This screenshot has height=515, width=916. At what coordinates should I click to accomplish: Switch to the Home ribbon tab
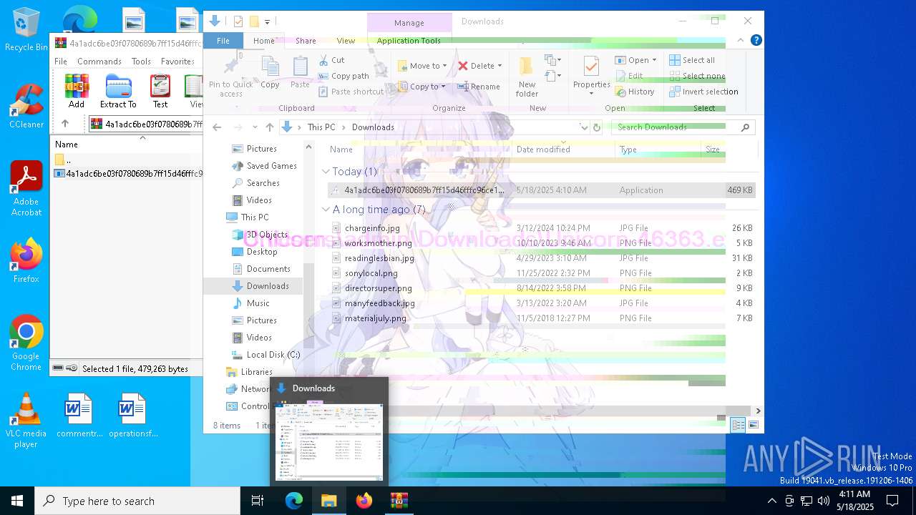tap(264, 41)
